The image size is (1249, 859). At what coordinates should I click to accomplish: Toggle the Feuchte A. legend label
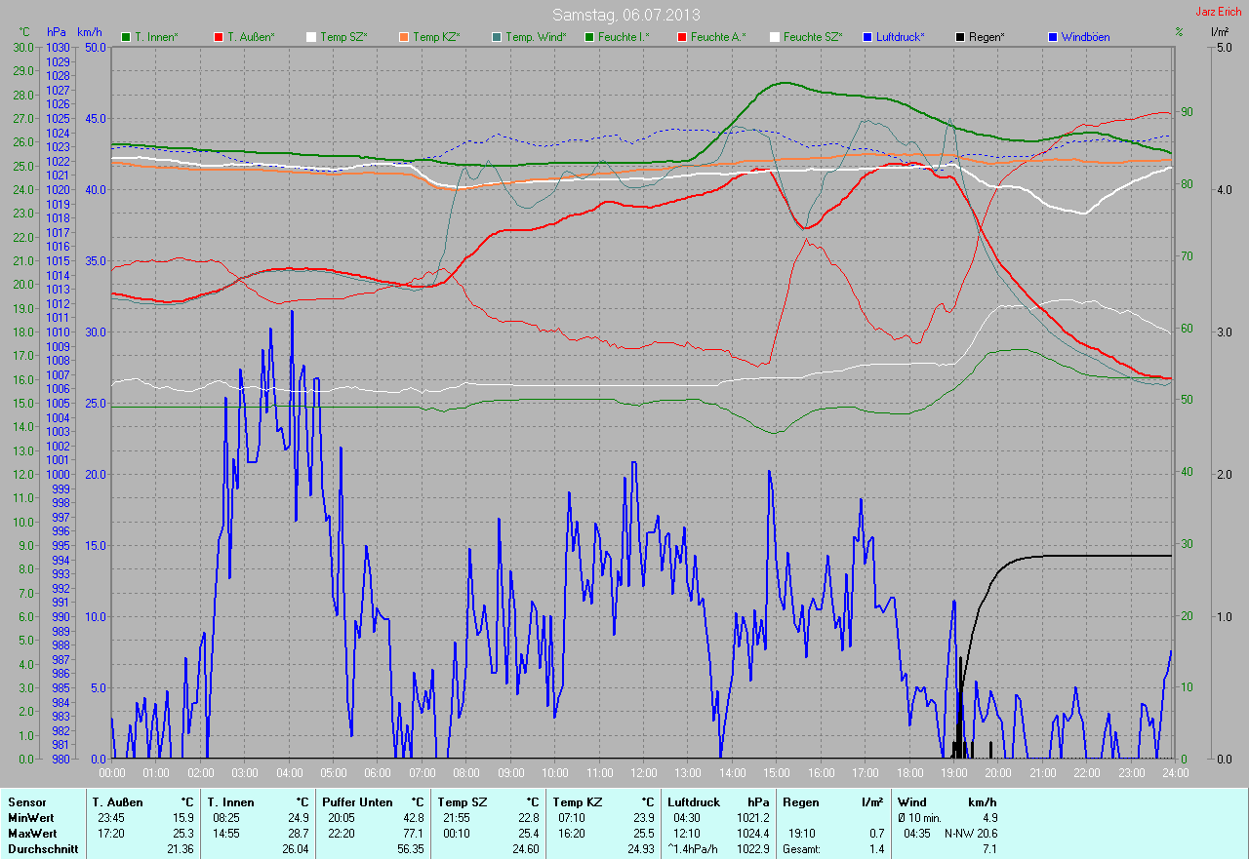click(x=718, y=37)
